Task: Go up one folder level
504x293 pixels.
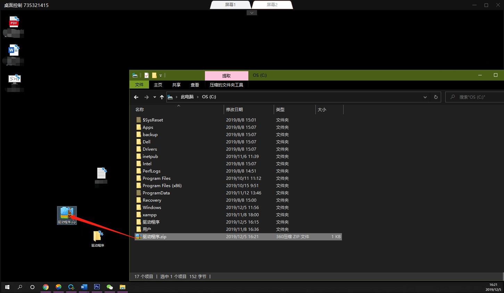Action: pyautogui.click(x=162, y=97)
